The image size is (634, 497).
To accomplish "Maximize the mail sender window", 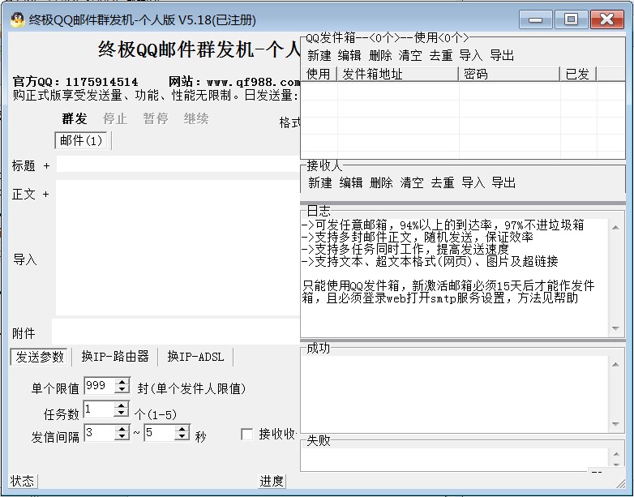I will click(571, 19).
